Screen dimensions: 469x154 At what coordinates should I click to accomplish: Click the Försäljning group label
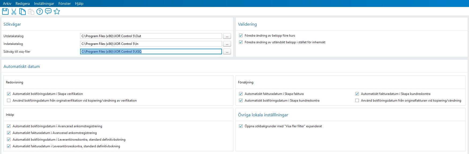(x=245, y=82)
